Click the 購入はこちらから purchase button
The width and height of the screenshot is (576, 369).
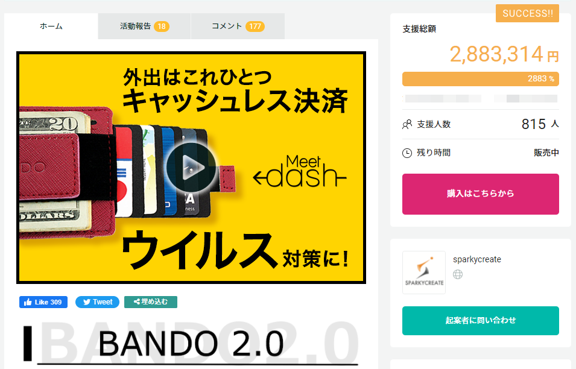pyautogui.click(x=481, y=194)
